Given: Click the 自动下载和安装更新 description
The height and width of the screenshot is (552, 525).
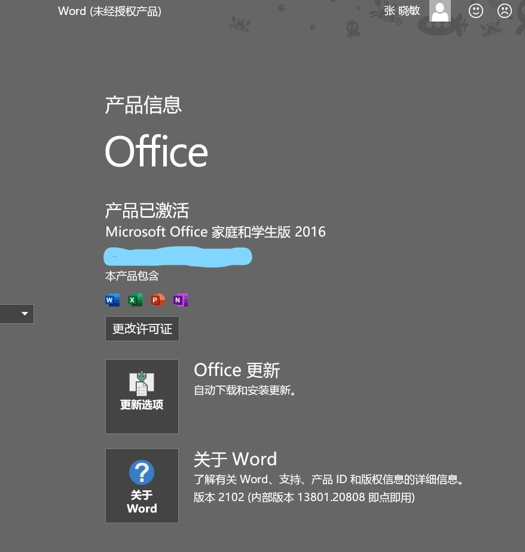Looking at the screenshot, I should (245, 390).
